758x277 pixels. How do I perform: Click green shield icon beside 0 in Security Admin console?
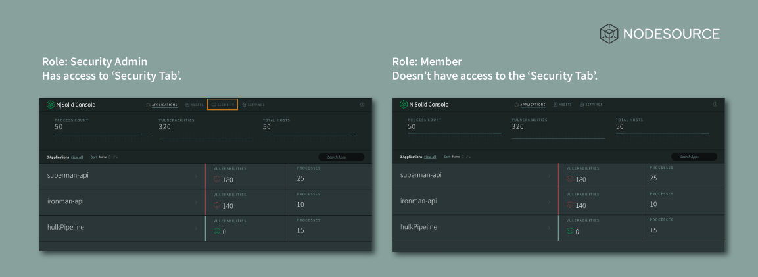coord(217,231)
